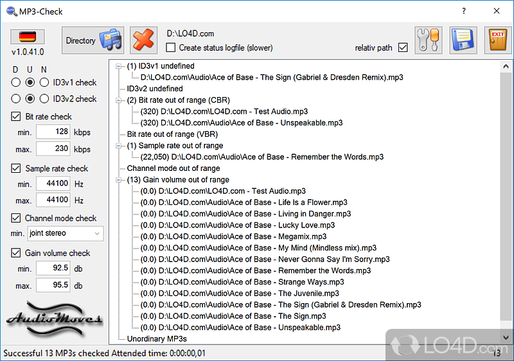Select Bit rate out of range (VBR) item
Image resolution: width=514 pixels, height=361 pixels.
(172, 134)
